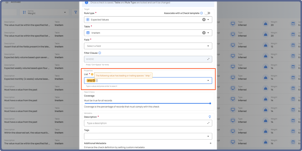This screenshot has height=151, width=302.
Task: Open the Rule type dropdown
Action: [x=208, y=20]
